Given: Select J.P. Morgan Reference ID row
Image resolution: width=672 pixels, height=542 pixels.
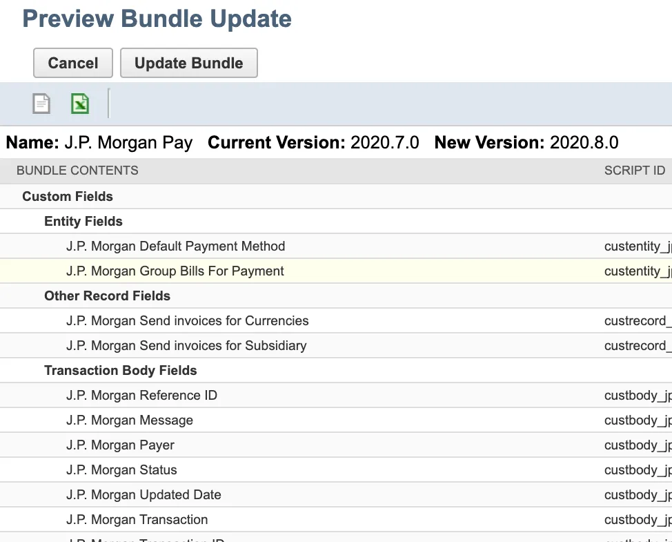Looking at the screenshot, I should pyautogui.click(x=336, y=396).
